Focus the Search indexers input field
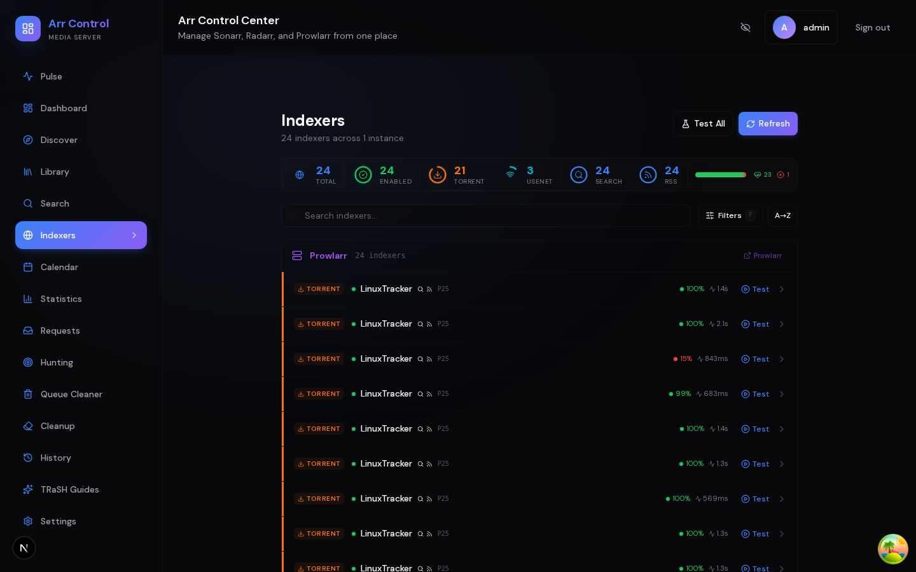 [486, 215]
